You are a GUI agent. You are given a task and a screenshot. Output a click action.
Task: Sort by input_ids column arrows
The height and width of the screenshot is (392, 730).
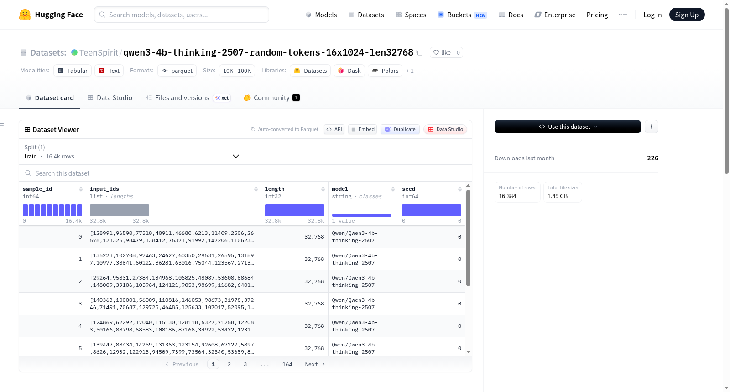click(x=256, y=189)
